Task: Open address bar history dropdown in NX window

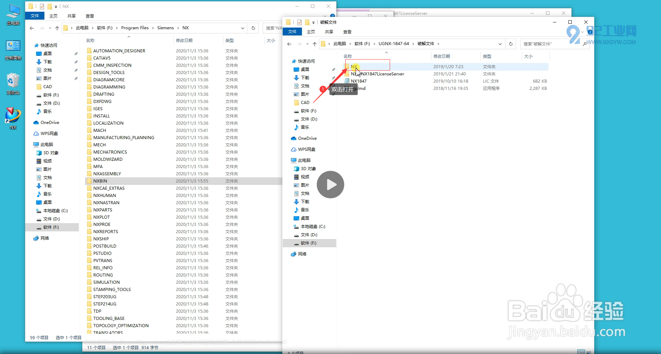Action: point(243,28)
